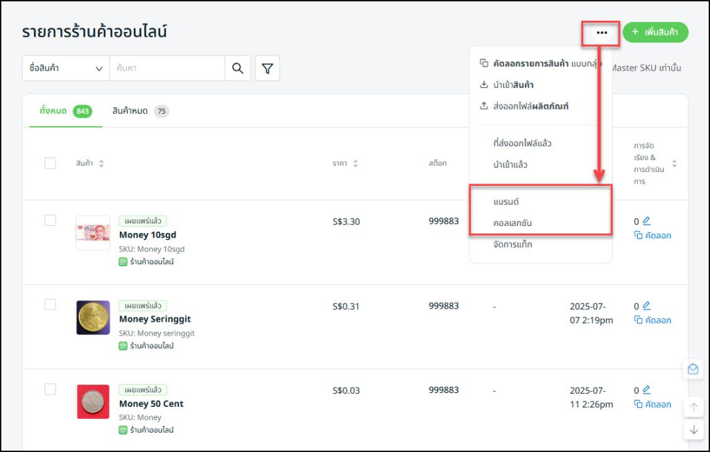Check the box for Money Seringgit row
The height and width of the screenshot is (452, 710).
click(x=50, y=304)
